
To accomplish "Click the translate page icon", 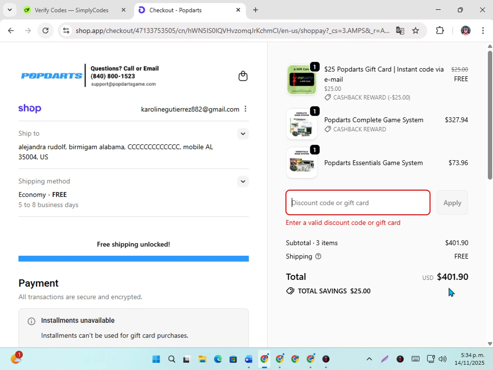I will pyautogui.click(x=400, y=31).
